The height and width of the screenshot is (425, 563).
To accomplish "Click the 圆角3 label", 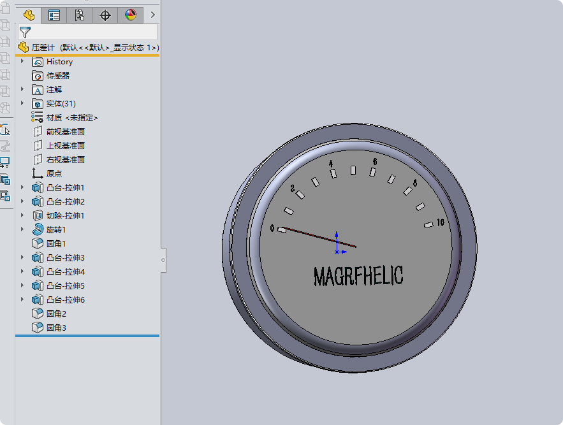I will (x=56, y=328).
